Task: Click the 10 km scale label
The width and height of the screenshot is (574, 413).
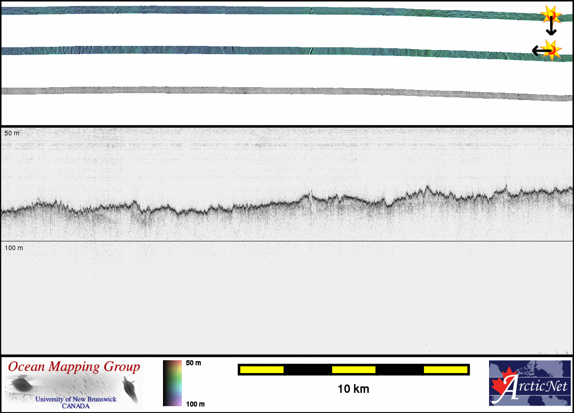Action: [353, 389]
